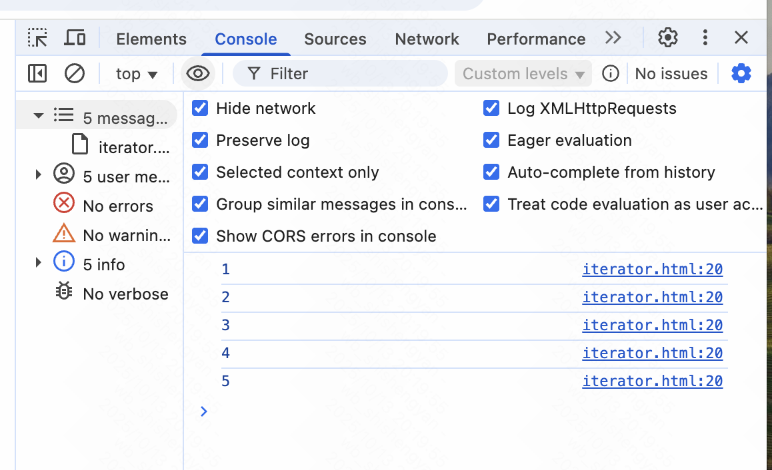Click the console Filter input field
This screenshot has width=772, height=470.
coord(353,74)
